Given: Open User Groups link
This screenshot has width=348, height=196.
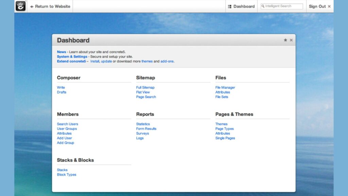Looking at the screenshot, I should [67, 128].
